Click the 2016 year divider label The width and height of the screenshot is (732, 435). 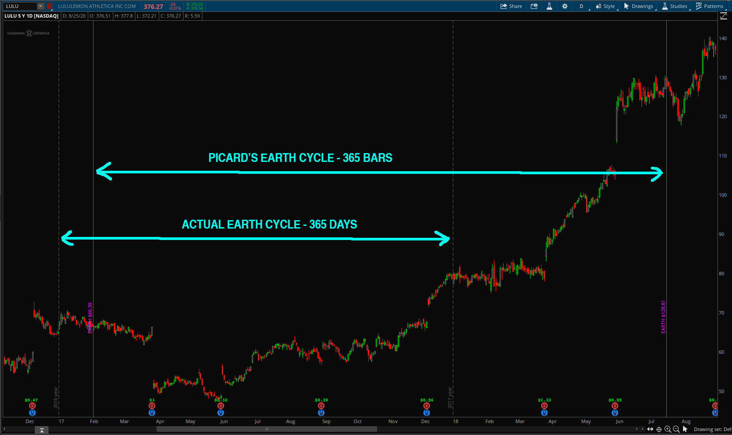pyautogui.click(x=56, y=397)
